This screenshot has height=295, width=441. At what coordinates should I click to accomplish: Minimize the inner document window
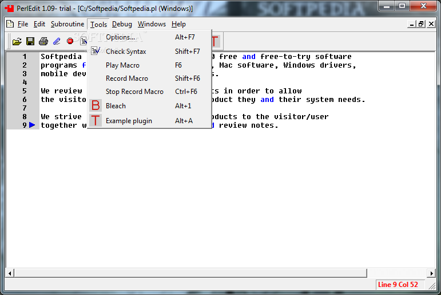coord(411,24)
